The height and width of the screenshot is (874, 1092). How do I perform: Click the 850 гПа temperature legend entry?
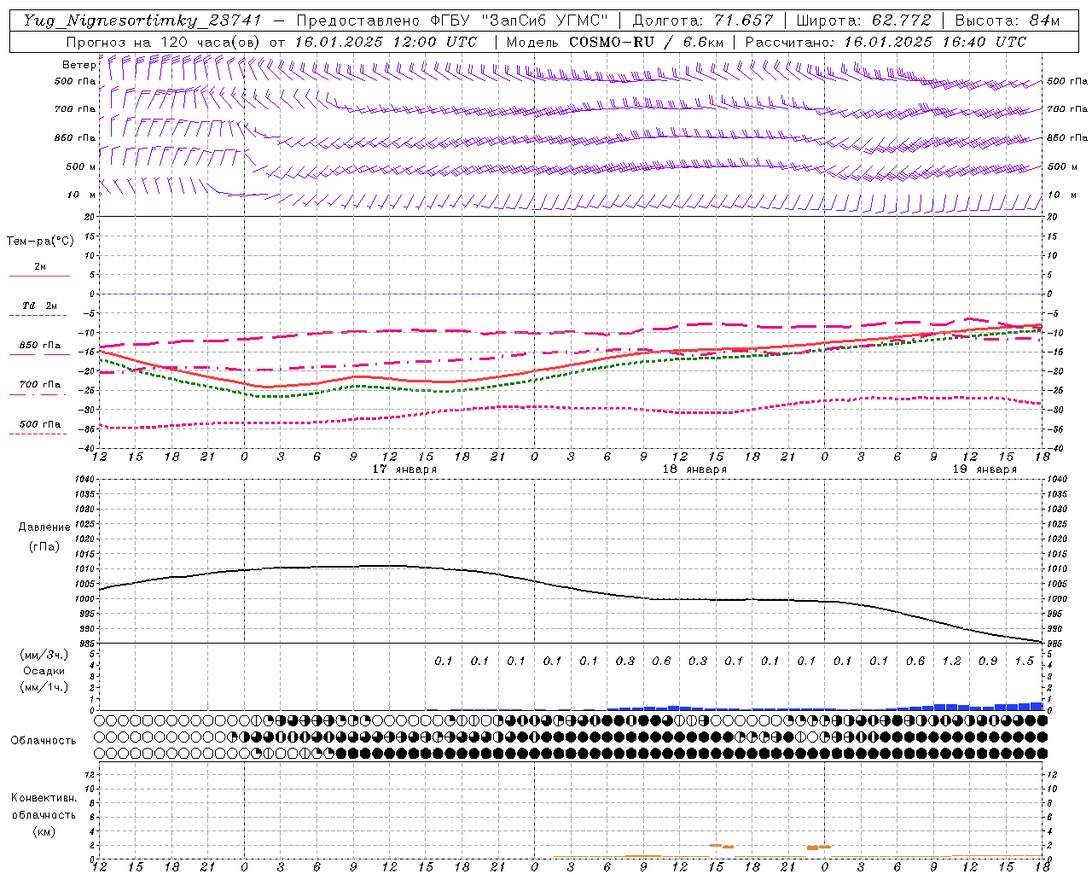(x=40, y=345)
